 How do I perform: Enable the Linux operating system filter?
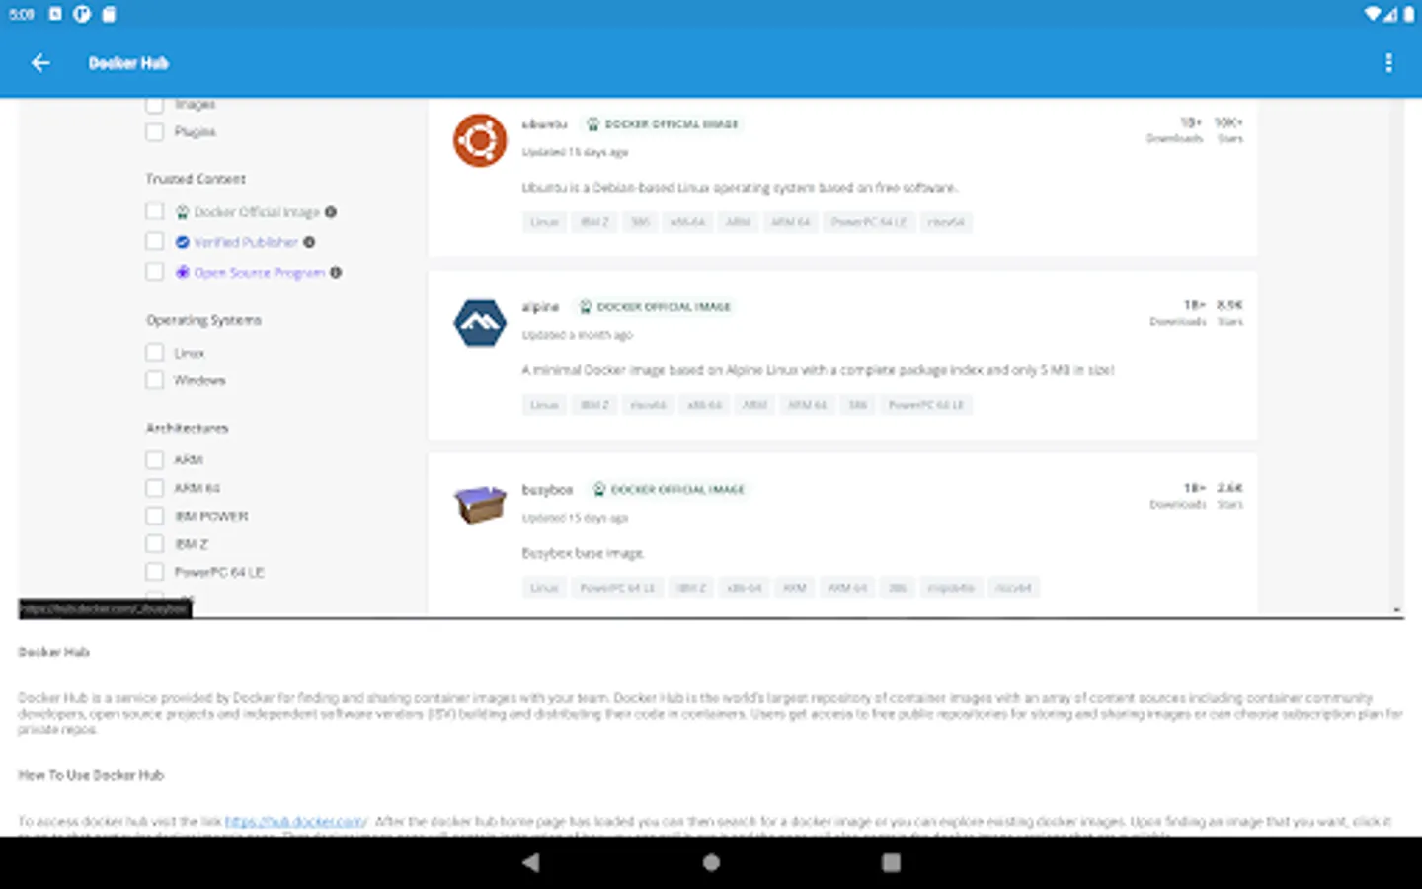(154, 351)
